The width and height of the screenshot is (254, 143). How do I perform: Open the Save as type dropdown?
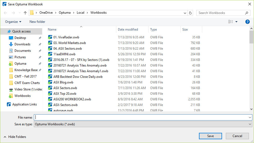(143, 124)
